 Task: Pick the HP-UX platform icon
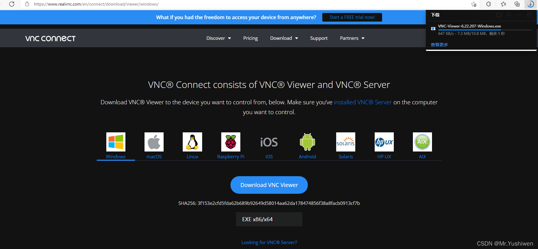click(384, 142)
